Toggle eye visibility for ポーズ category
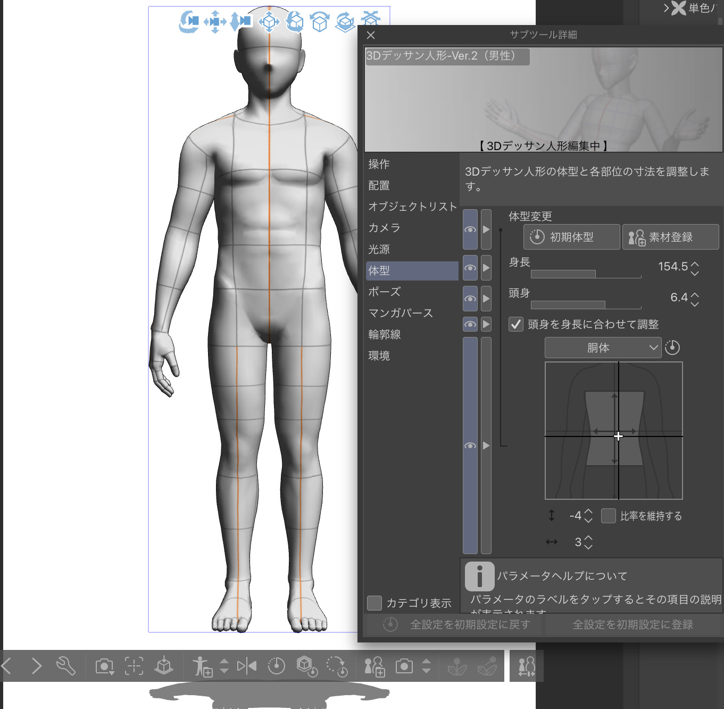The width and height of the screenshot is (724, 709). point(470,299)
